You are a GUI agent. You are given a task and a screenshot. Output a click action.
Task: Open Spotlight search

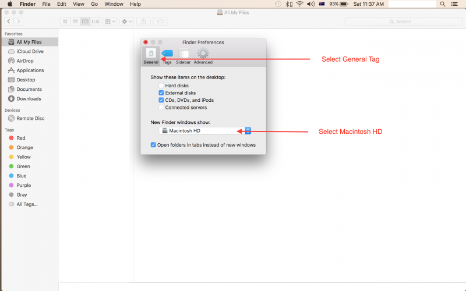(x=443, y=4)
